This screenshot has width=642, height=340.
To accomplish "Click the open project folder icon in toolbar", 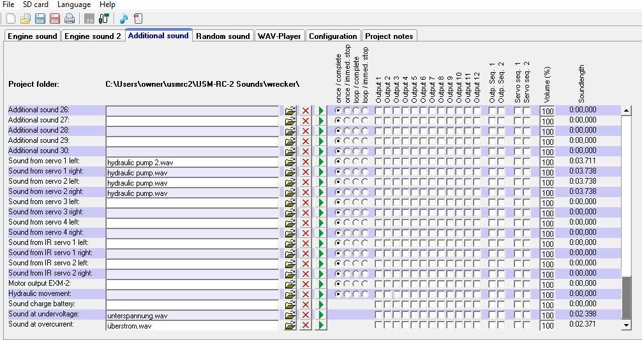I will 25,18.
